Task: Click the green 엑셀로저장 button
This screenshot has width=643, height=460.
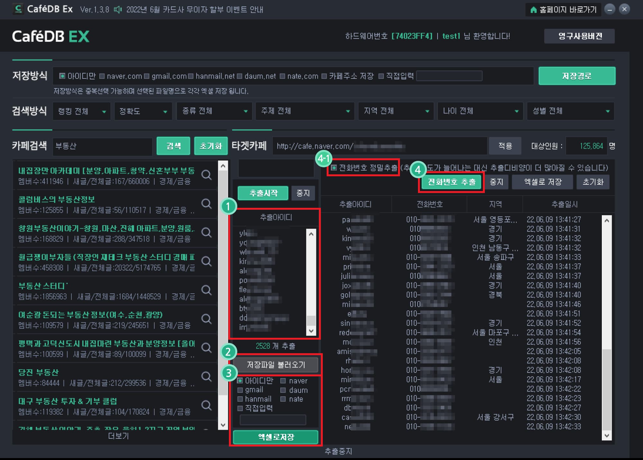Action: tap(276, 437)
